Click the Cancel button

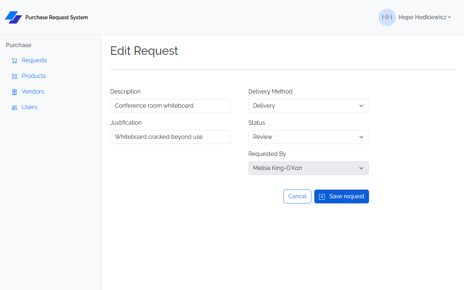(x=297, y=196)
